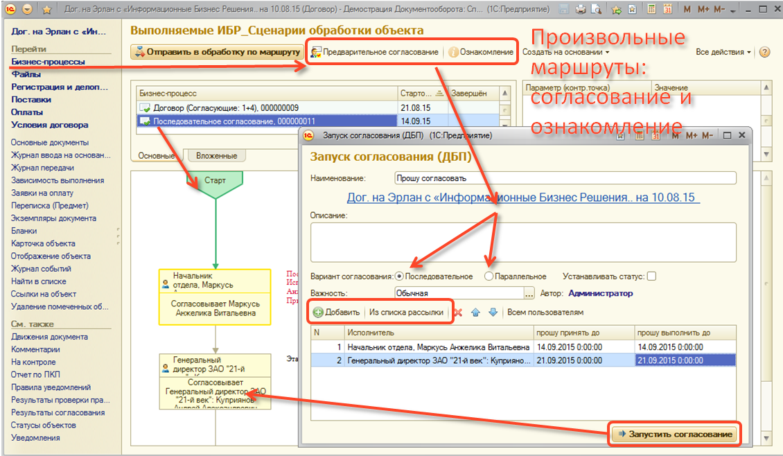Move performer up with blue up arrow
Viewport: 783px width, 456px height.
coord(476,313)
